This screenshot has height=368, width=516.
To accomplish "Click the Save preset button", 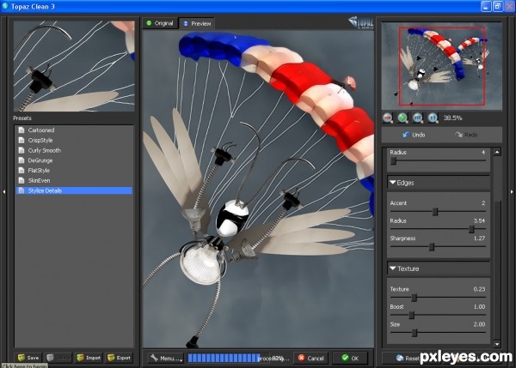I will (x=28, y=358).
